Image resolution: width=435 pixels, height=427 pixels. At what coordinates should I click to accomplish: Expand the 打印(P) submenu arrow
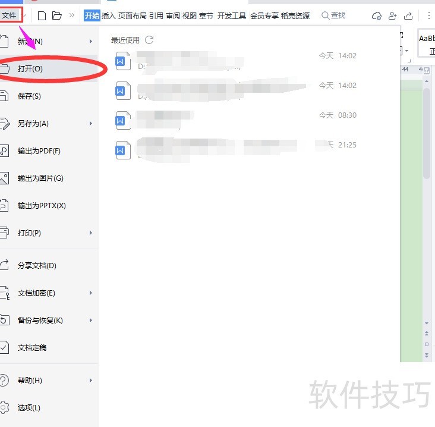(91, 233)
